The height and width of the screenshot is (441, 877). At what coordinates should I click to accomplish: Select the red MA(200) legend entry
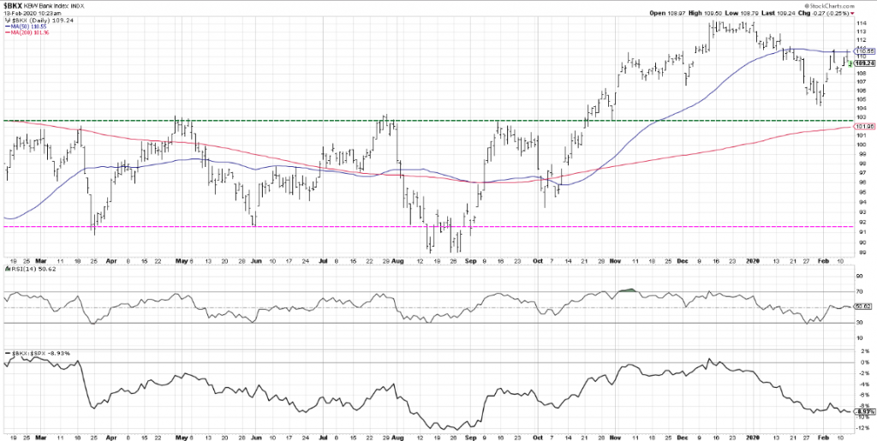[x=27, y=33]
